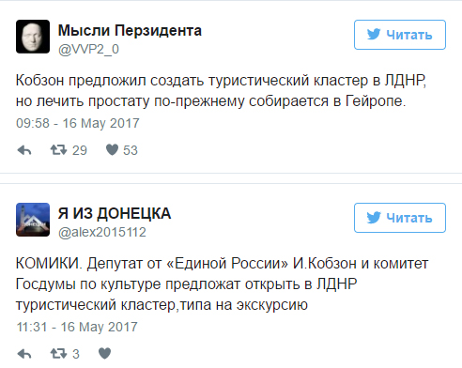This screenshot has height=368, width=462.
Task: Click the white mask avatar thumbnail
Action: coord(33,37)
